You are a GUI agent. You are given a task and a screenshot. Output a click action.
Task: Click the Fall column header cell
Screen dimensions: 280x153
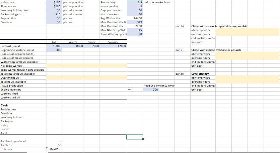click(54, 42)
